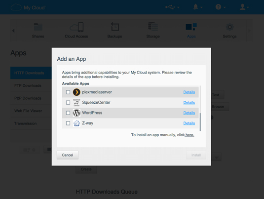Click the My Cloud logo
The height and width of the screenshot is (199, 264).
coord(28,7)
